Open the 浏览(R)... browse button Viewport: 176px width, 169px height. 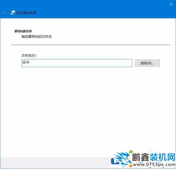tap(147, 63)
